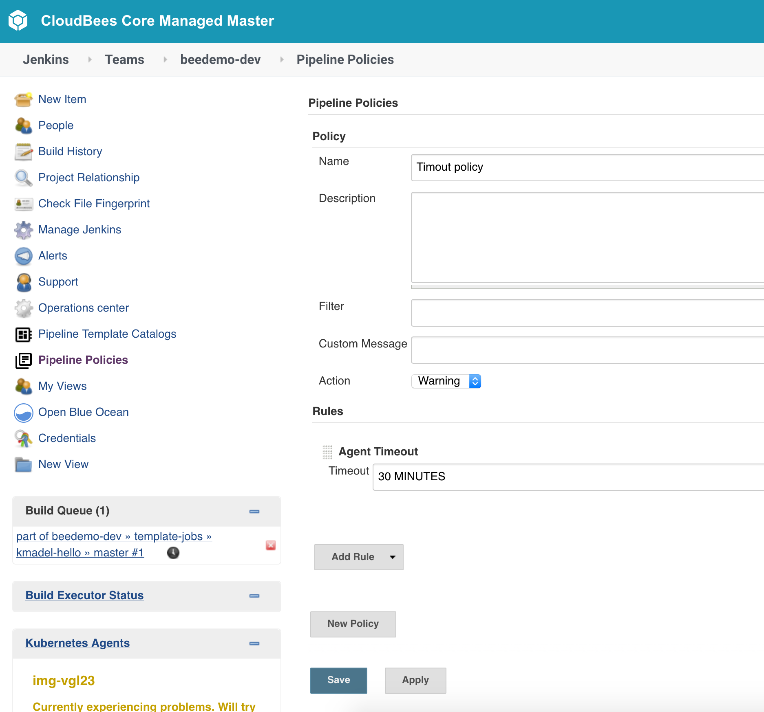
Task: Click into the Custom Message field
Action: click(587, 350)
